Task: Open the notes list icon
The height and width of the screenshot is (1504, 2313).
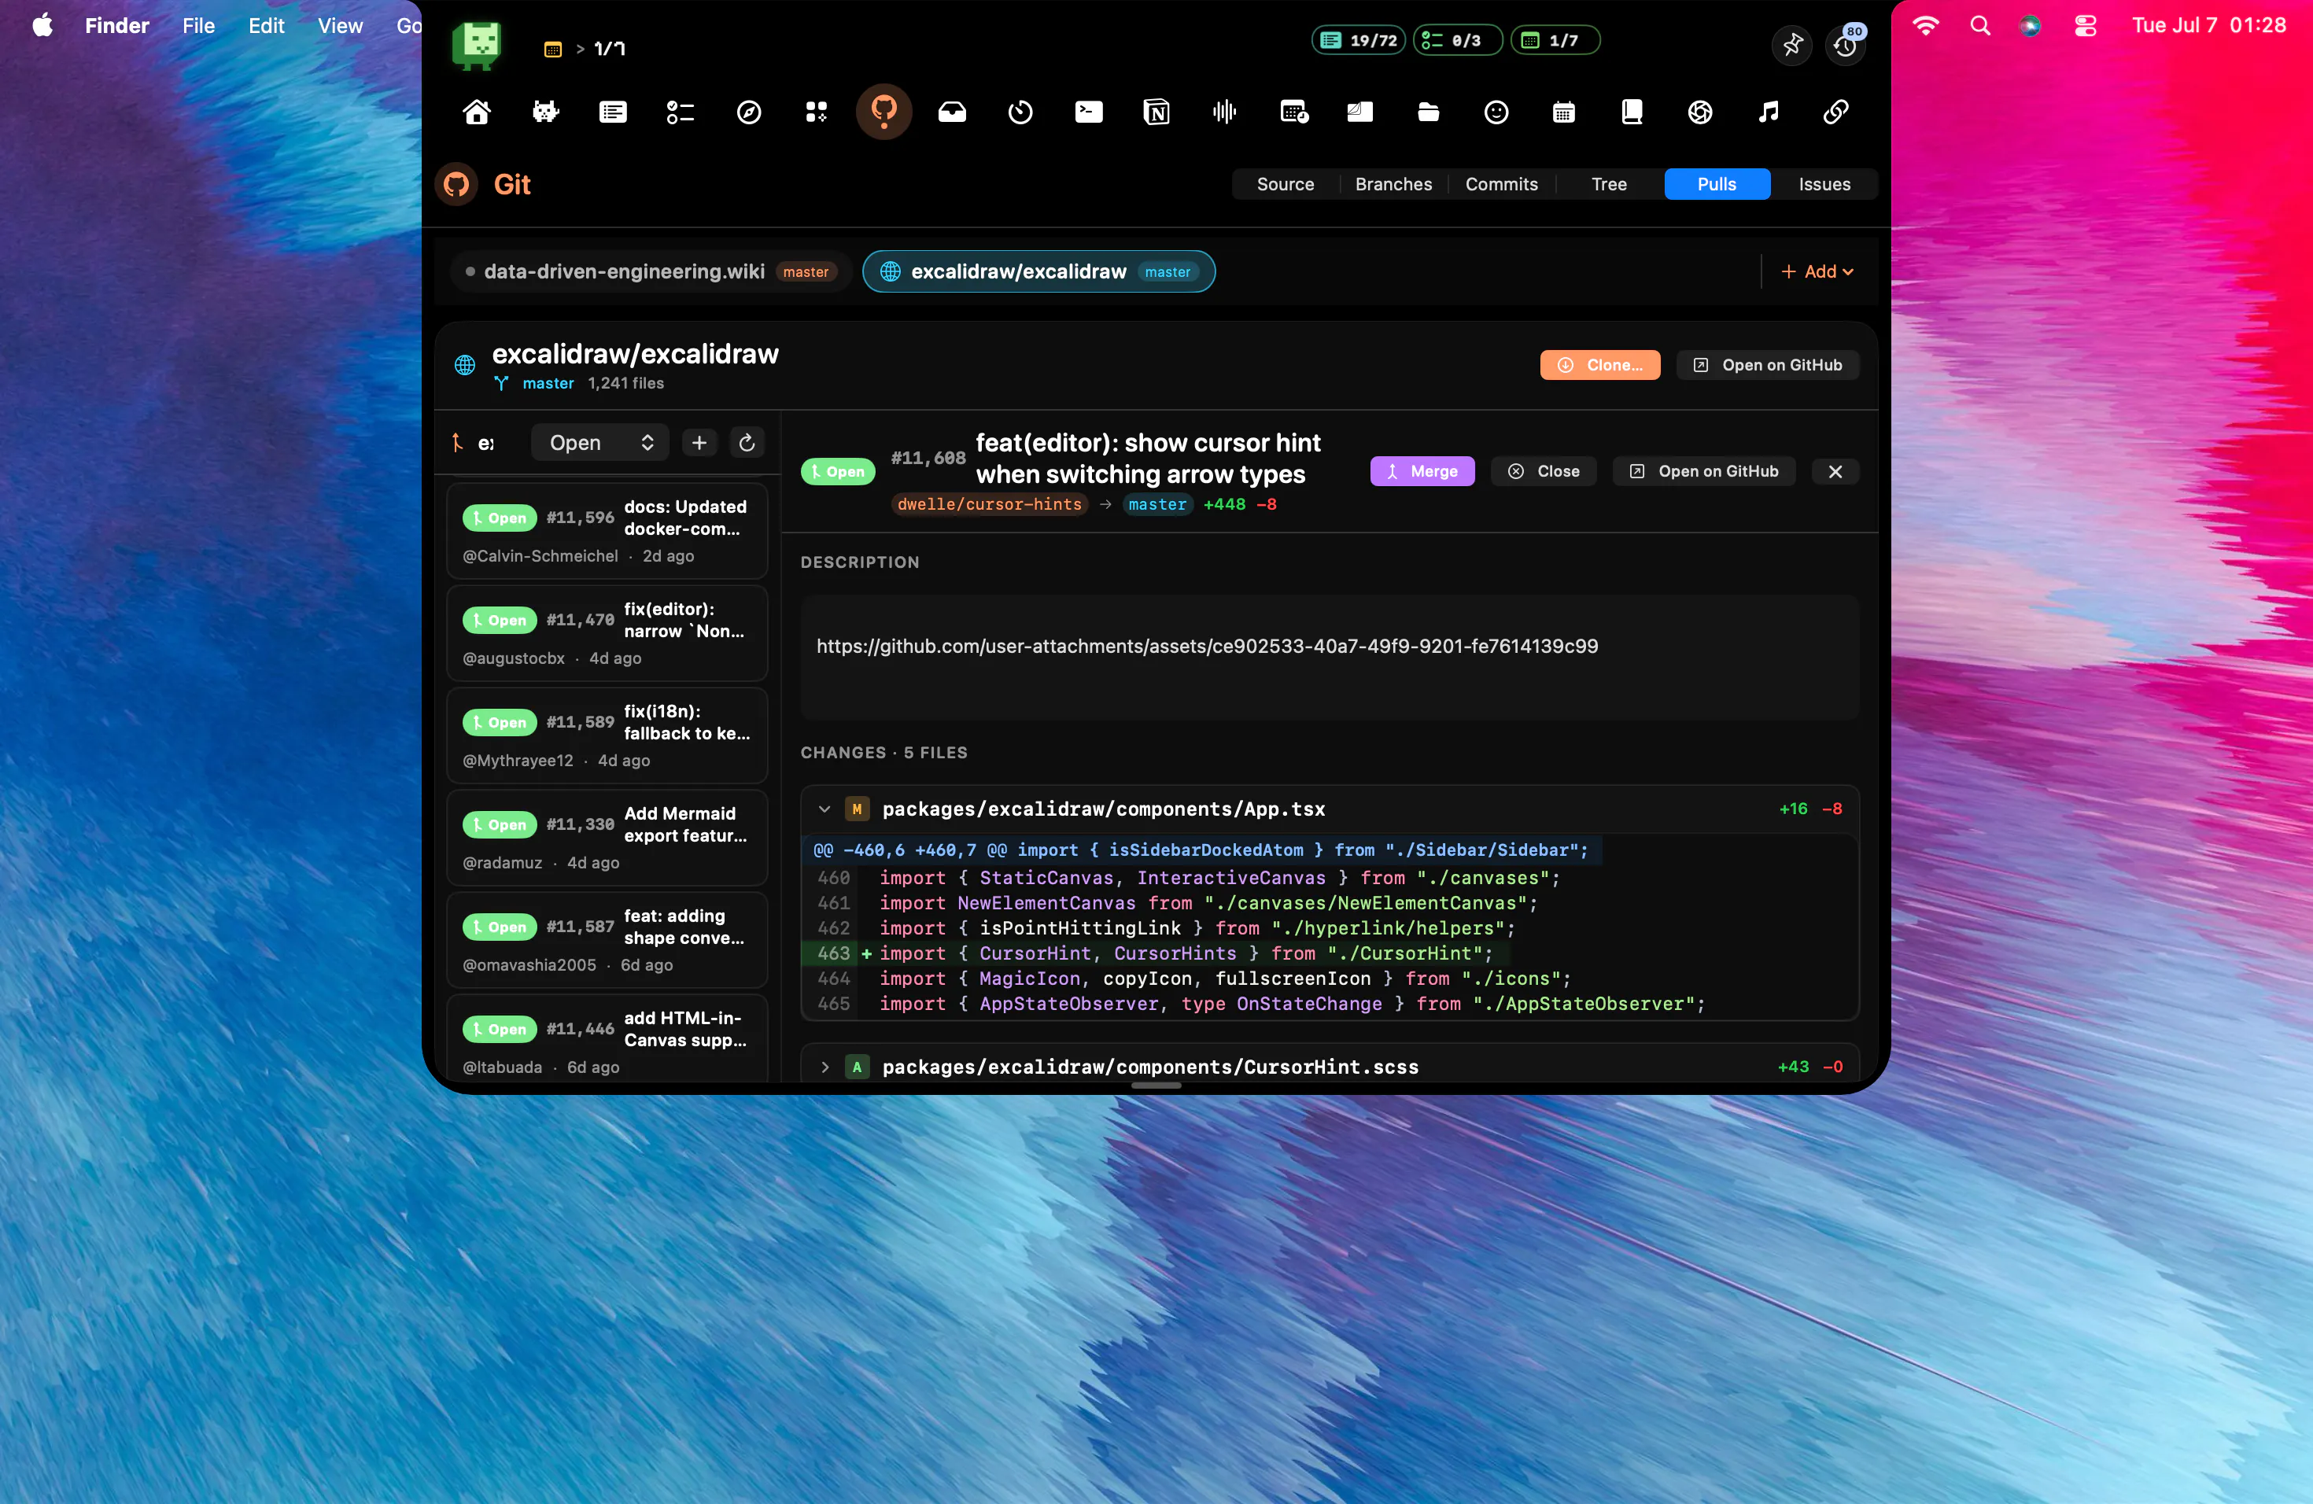Action: (x=613, y=112)
